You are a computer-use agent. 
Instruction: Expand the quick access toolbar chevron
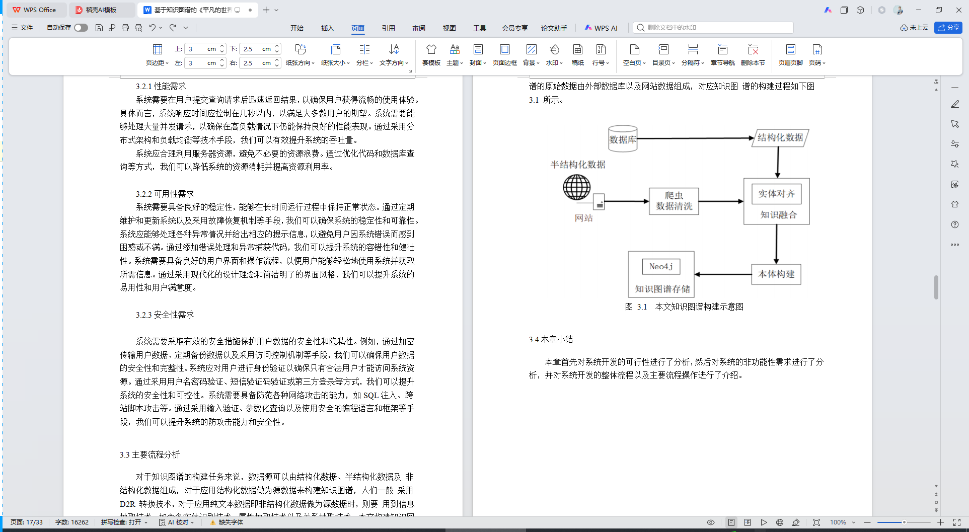(x=186, y=28)
